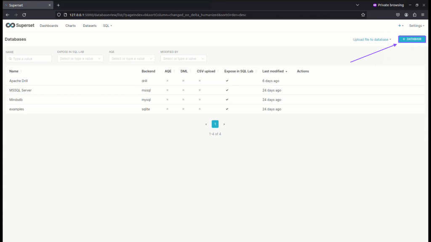The width and height of the screenshot is (431, 242).
Task: Sort table by Name column
Action: pos(15,71)
